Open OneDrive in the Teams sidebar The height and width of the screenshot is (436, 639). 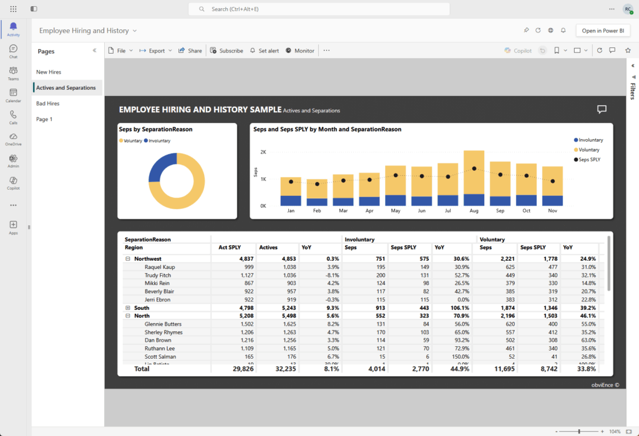pyautogui.click(x=13, y=139)
